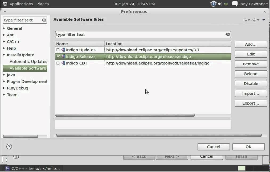Select the tools/cdt/releases/indigo location URL
This screenshot has width=270, height=172.
point(158,63)
